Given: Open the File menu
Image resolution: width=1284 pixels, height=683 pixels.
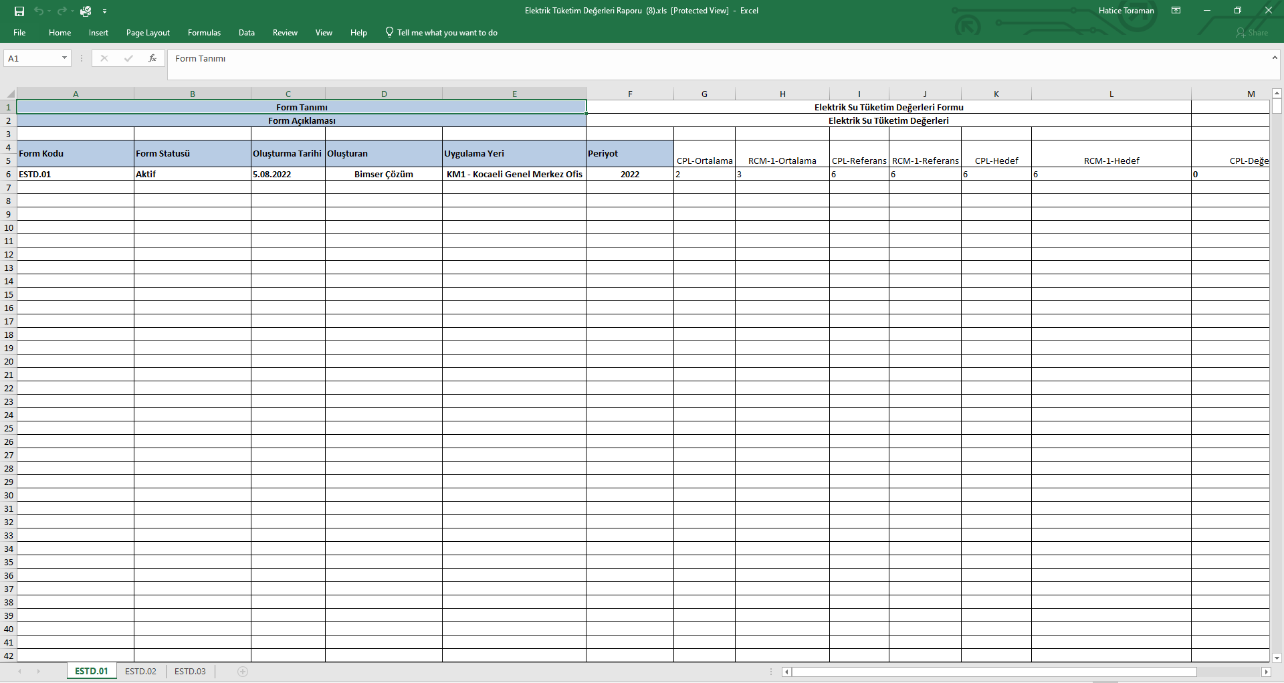Looking at the screenshot, I should pos(19,33).
